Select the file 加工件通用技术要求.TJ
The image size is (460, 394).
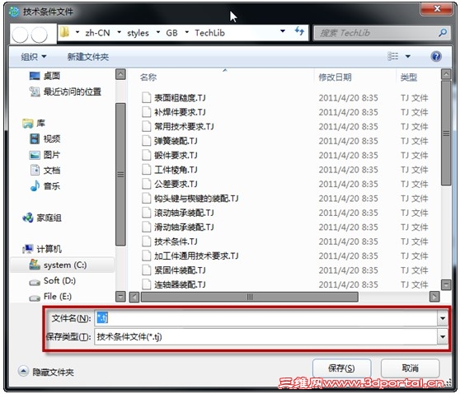coord(190,256)
